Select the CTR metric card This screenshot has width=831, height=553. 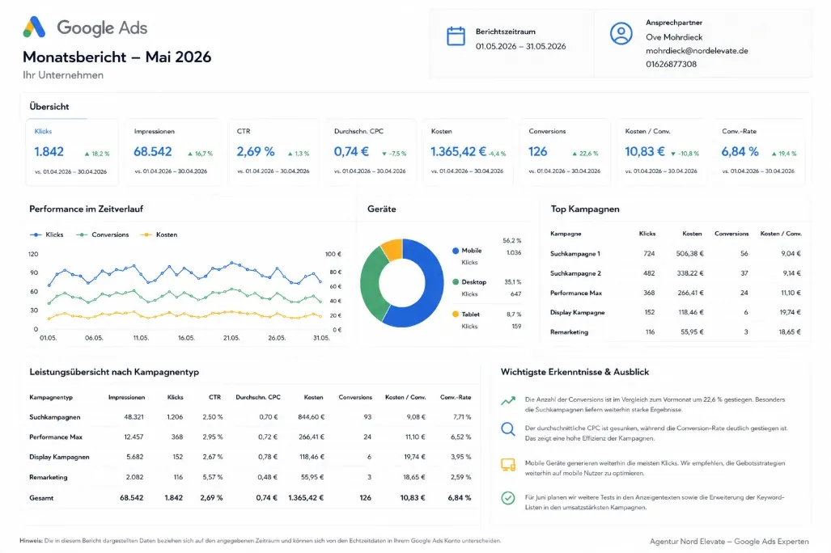click(x=273, y=152)
